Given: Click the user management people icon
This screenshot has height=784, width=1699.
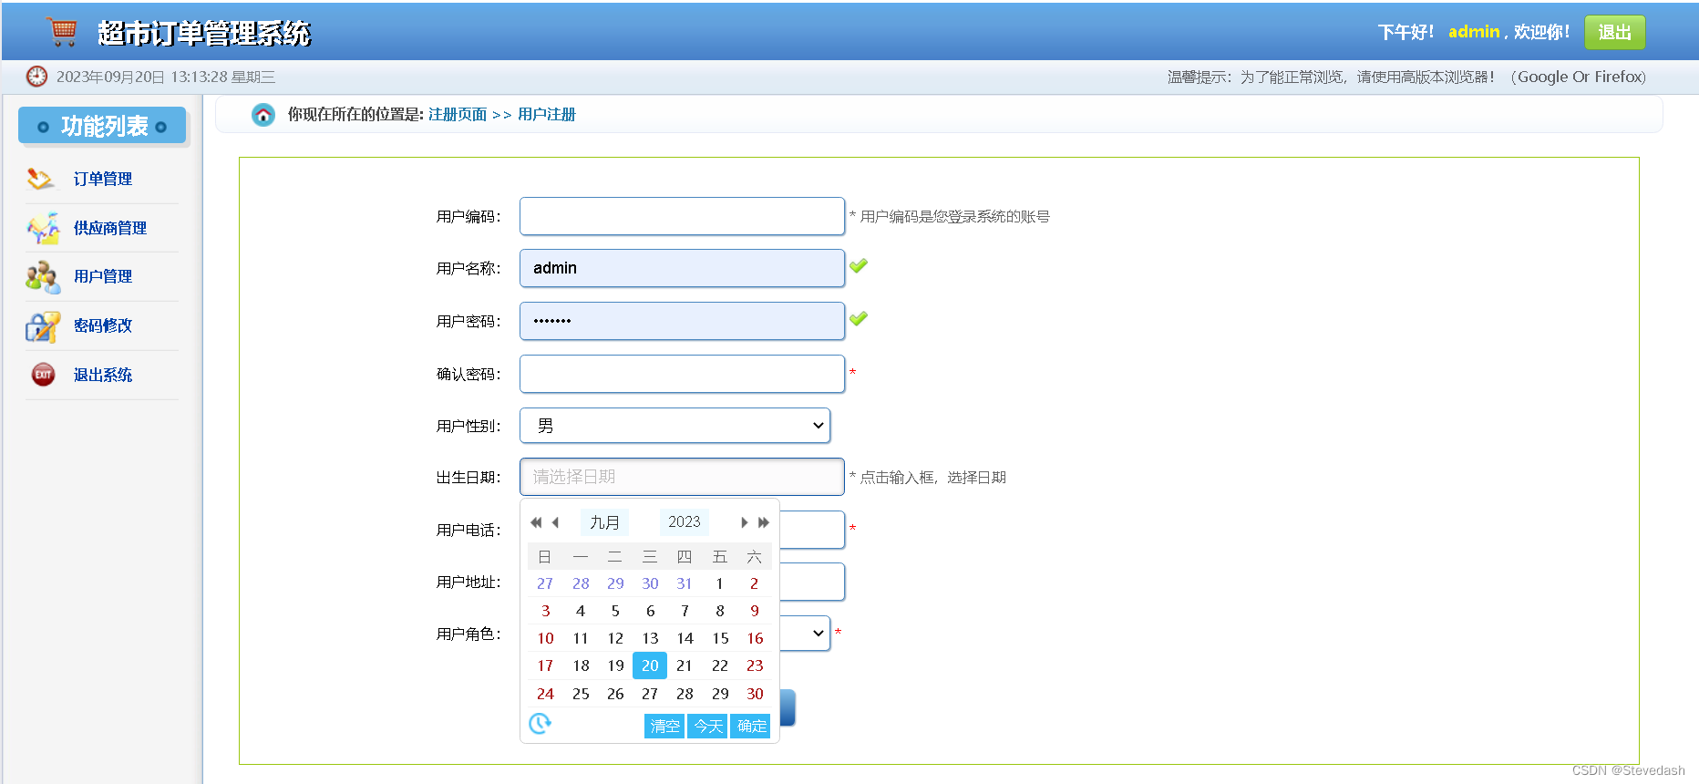Looking at the screenshot, I should click(43, 277).
